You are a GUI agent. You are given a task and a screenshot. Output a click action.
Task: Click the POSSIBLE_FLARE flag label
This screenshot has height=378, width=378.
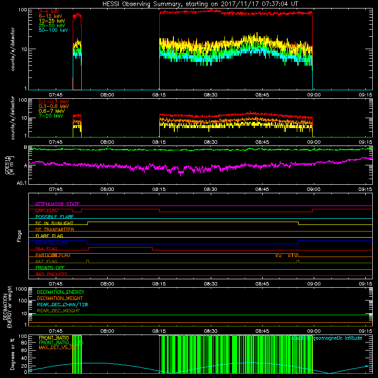[54, 217]
